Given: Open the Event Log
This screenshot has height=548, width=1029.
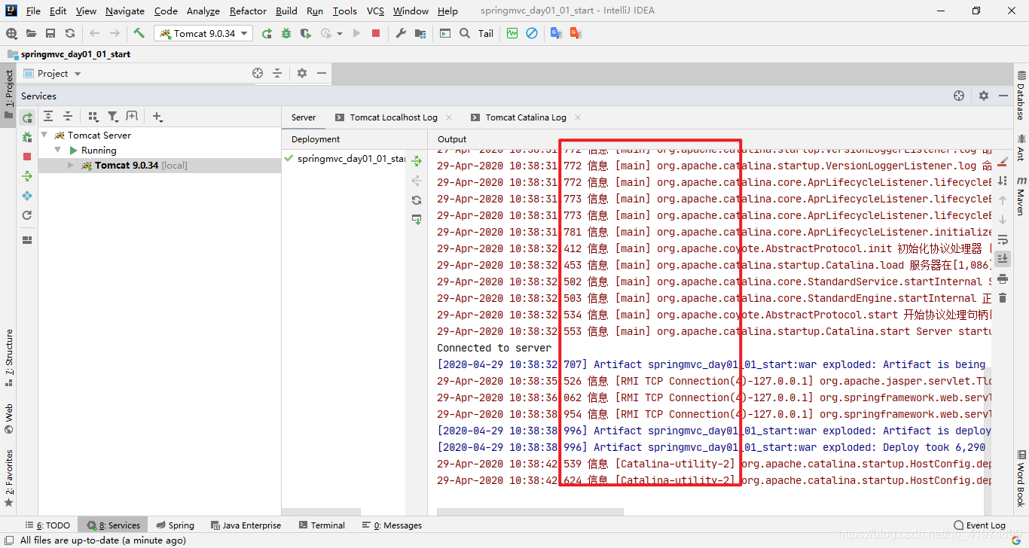Looking at the screenshot, I should [979, 525].
